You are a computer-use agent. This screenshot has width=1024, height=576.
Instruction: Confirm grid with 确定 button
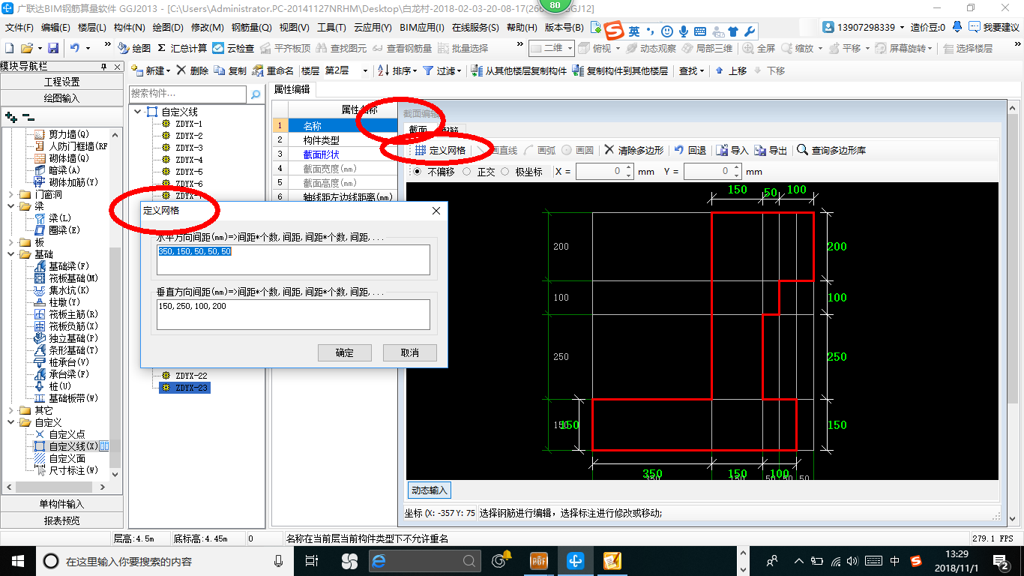[x=345, y=352]
